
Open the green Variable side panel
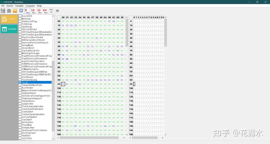(9, 29)
